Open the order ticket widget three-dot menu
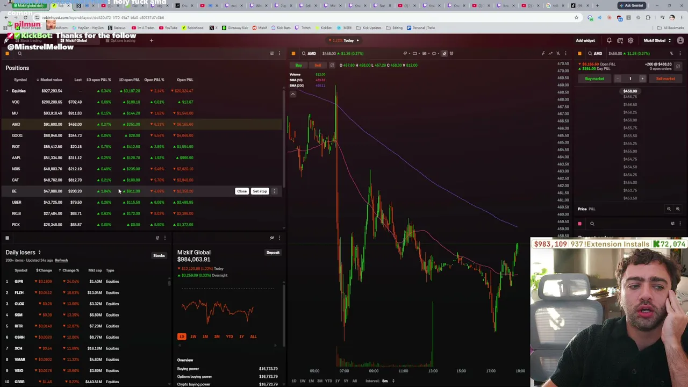This screenshot has height=387, width=688. (x=680, y=53)
